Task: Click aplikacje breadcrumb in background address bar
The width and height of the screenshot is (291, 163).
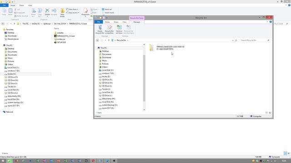Action: (47, 24)
